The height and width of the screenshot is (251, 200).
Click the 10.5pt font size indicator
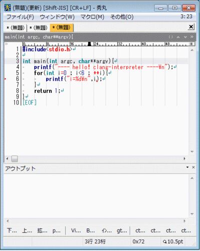[x=173, y=241]
